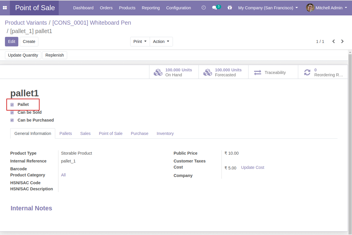
Task: Click the Barcode field label
Action: point(19,169)
